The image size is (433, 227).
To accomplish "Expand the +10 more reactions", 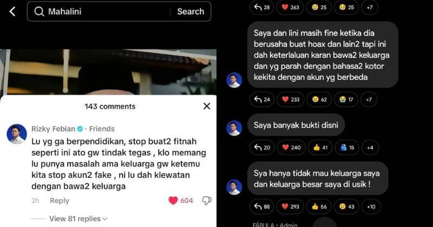I will pyautogui.click(x=371, y=206).
